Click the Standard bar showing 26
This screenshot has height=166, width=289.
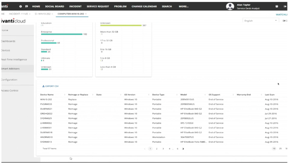pos(44,52)
